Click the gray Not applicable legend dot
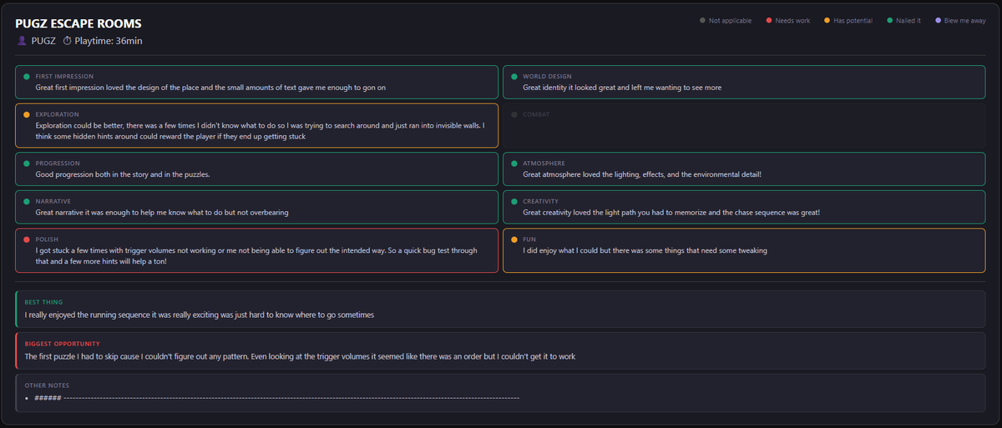Viewport: 1002px width, 428px height. coord(703,20)
